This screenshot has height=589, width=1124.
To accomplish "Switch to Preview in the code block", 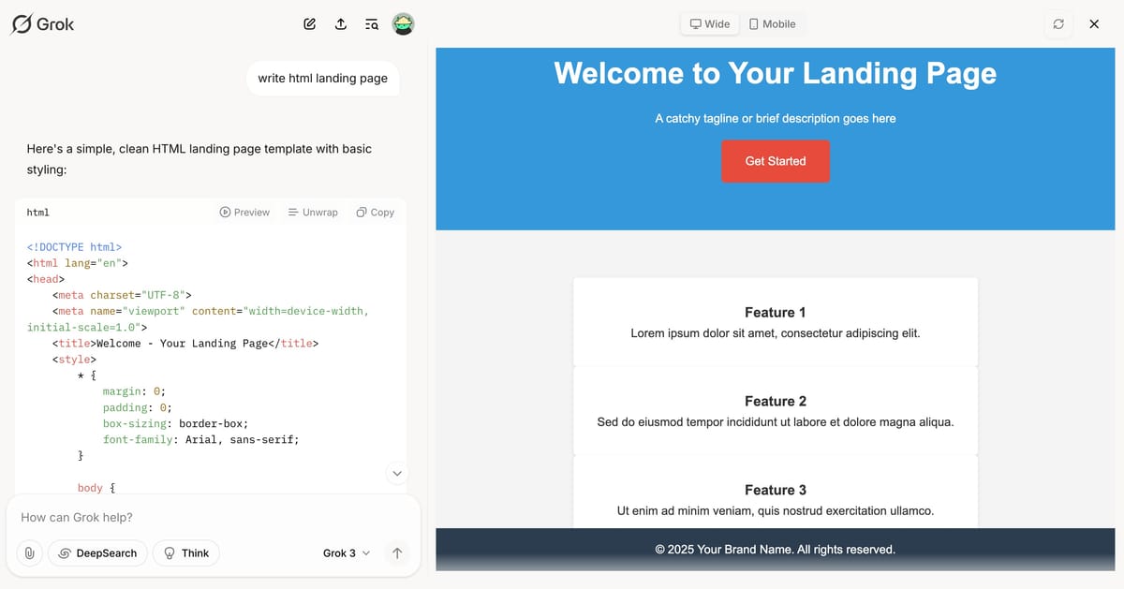I will click(x=244, y=212).
